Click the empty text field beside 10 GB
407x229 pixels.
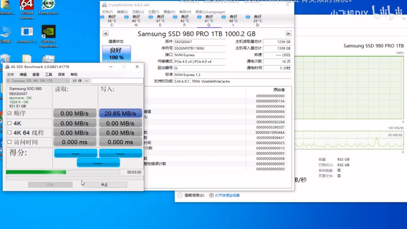pos(117,81)
